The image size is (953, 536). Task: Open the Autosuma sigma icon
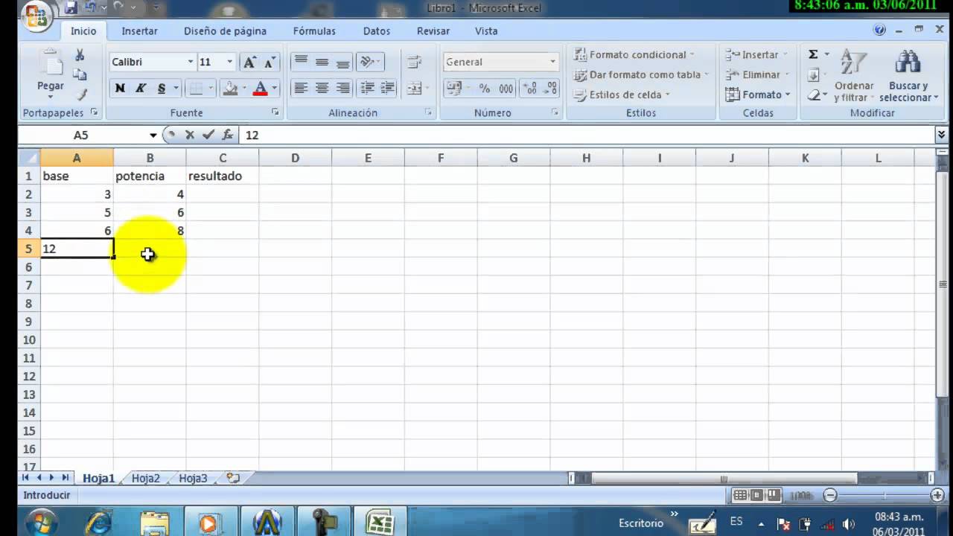point(812,54)
